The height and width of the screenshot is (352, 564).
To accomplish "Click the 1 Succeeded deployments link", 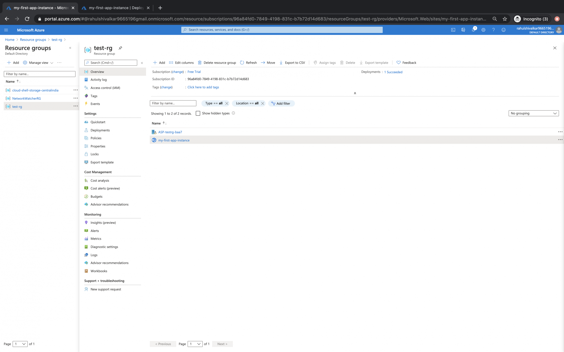I will coord(393,72).
